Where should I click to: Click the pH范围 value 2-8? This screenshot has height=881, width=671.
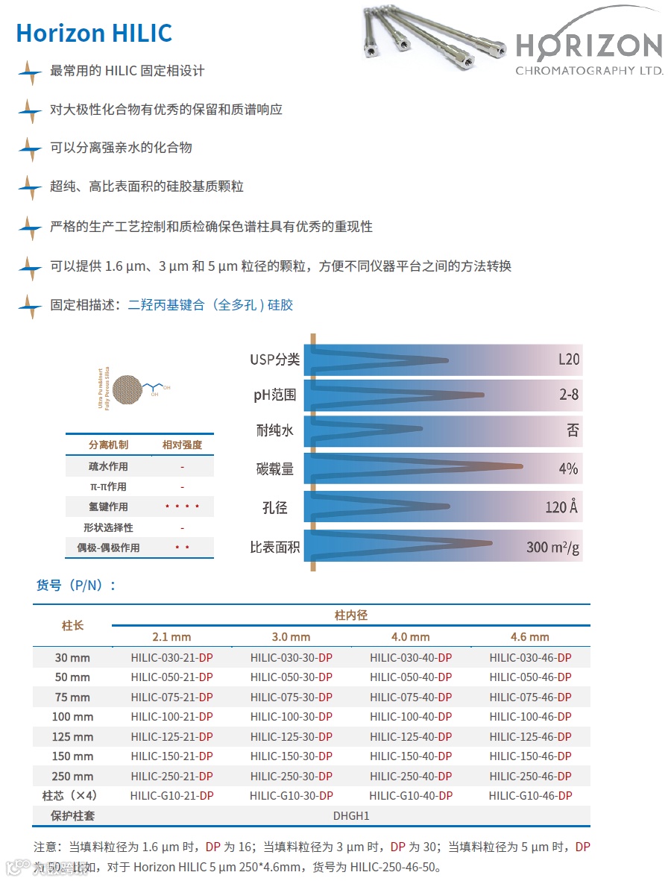[569, 395]
